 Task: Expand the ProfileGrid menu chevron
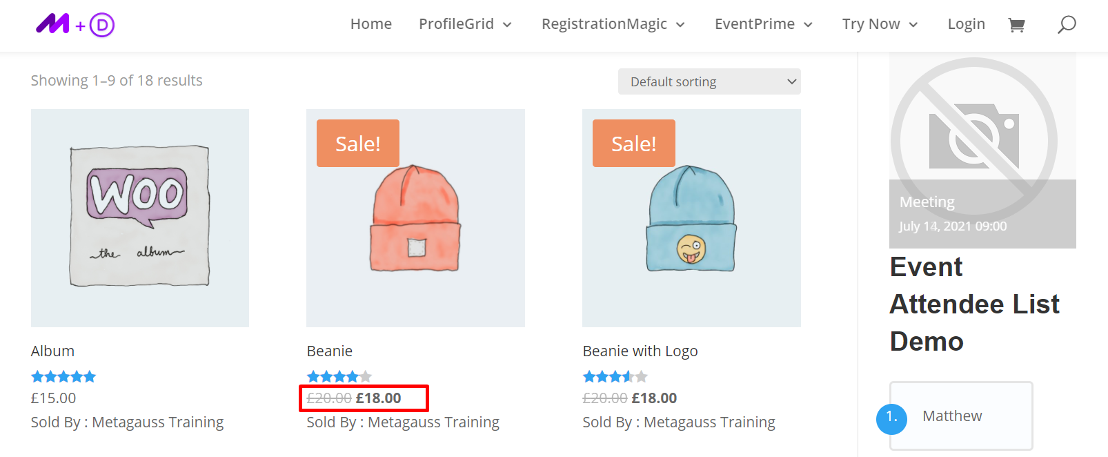[x=508, y=24]
